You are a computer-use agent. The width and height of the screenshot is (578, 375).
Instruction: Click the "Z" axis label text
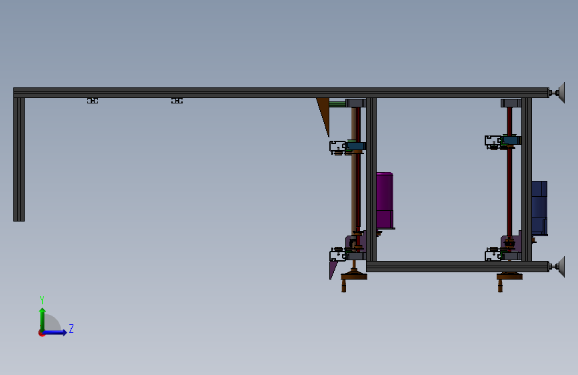tap(71, 328)
